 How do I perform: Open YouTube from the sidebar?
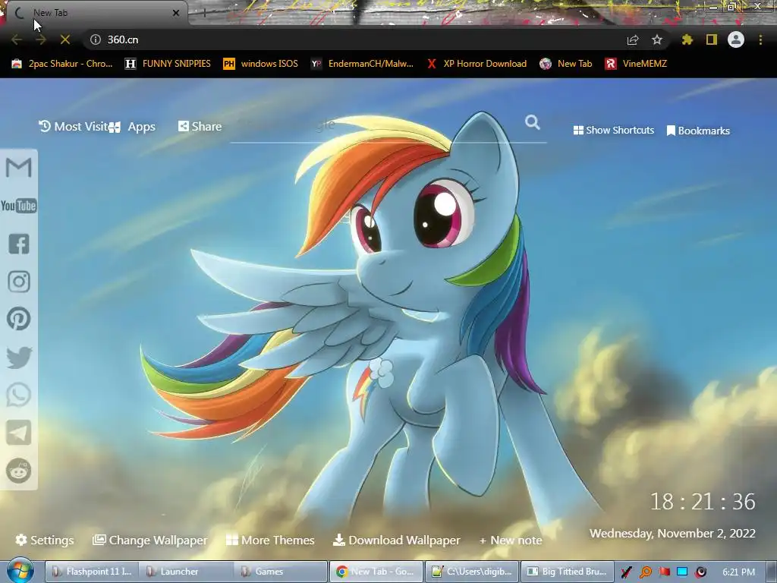click(x=19, y=206)
